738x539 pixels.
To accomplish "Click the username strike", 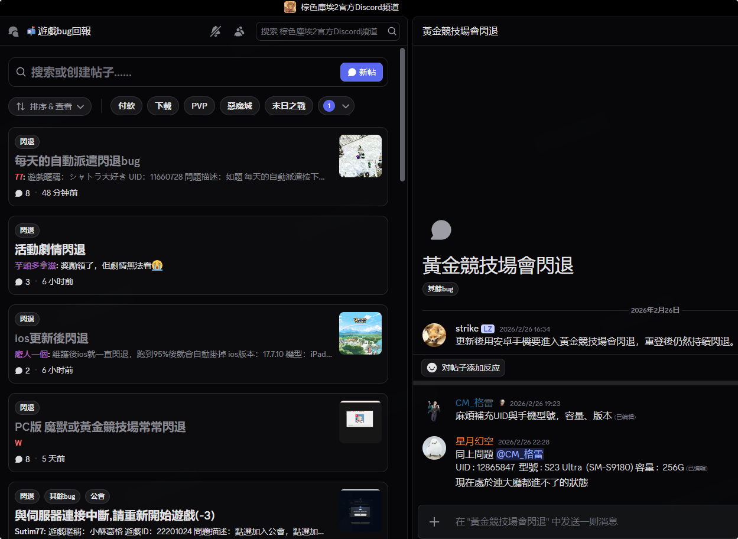I will (x=467, y=329).
